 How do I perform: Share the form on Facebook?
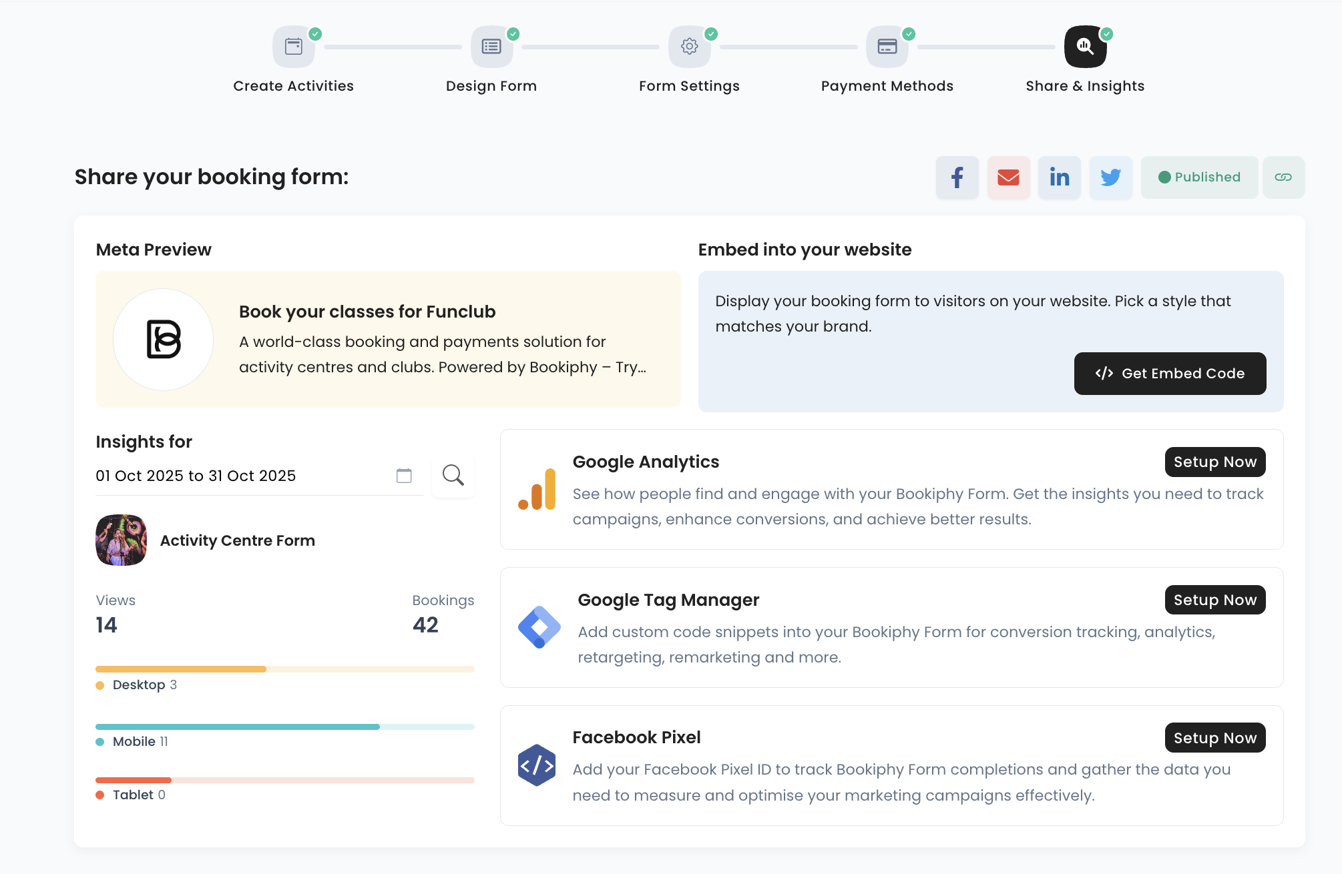[957, 177]
